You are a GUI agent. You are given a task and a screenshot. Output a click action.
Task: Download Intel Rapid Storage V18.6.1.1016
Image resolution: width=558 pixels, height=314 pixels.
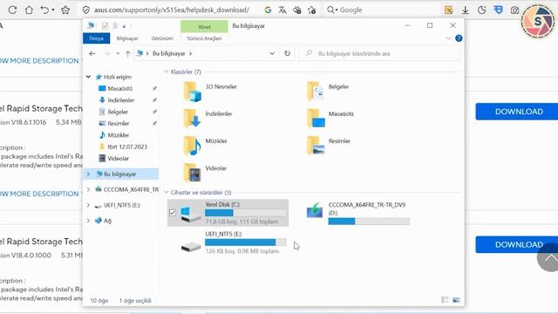click(517, 112)
